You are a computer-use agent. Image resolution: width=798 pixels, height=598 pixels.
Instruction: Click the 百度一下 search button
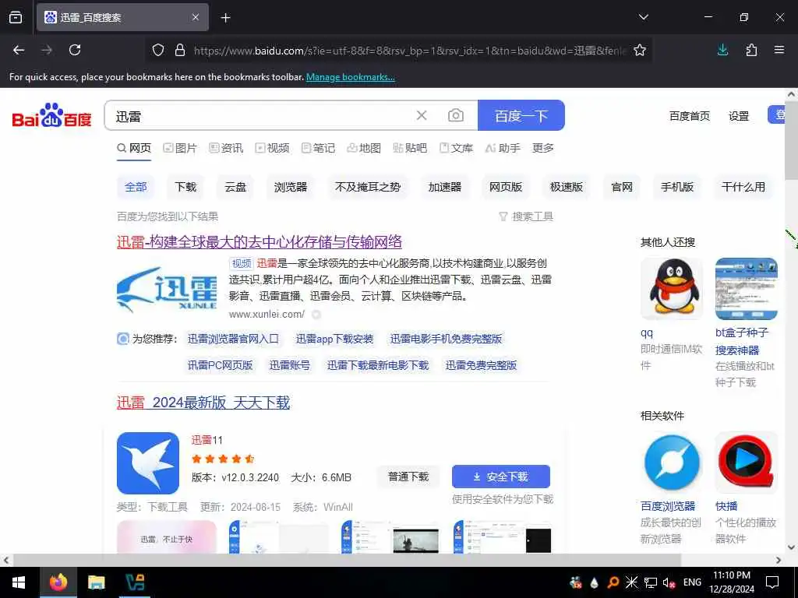pos(521,115)
